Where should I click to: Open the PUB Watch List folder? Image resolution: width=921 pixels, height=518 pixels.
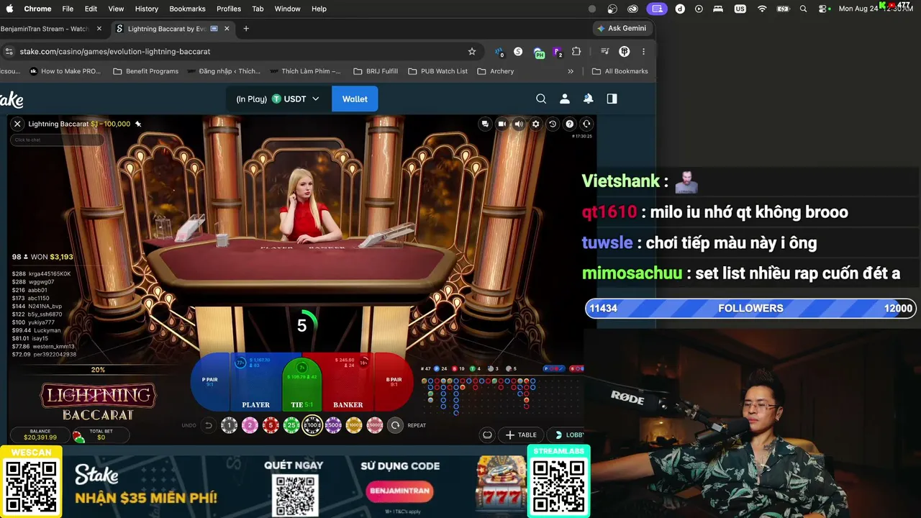437,71
